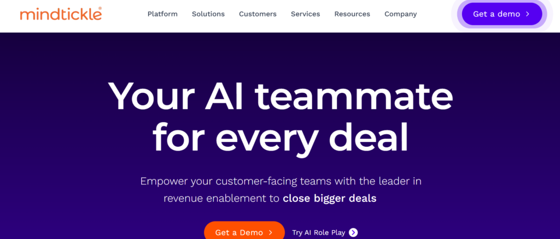Click the purple Get a demo button
Screen dimensions: 560x239
coord(502,14)
